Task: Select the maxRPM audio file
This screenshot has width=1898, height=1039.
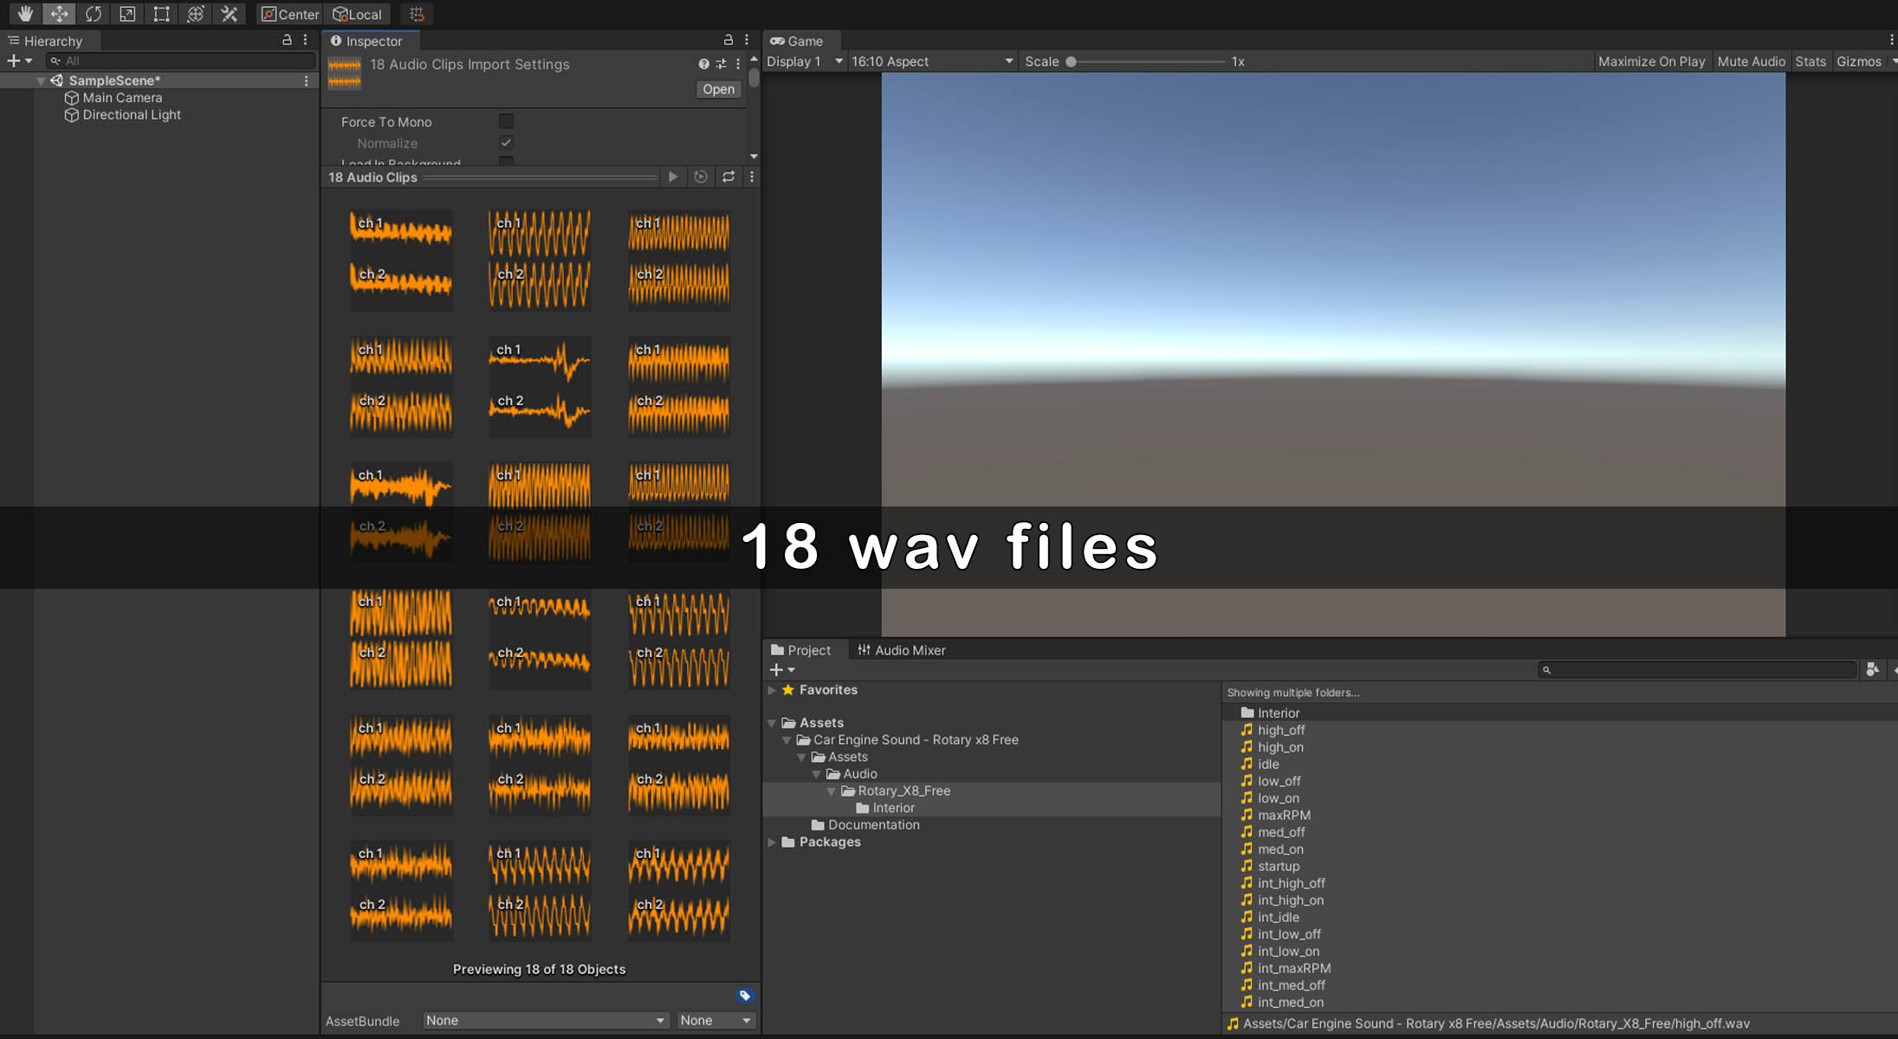Action: coord(1283,816)
